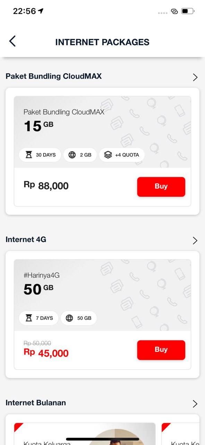Image resolution: width=205 pixels, height=445 pixels.
Task: Tap the hourglass icon in 7 DAYS chip
Action: coord(29,318)
